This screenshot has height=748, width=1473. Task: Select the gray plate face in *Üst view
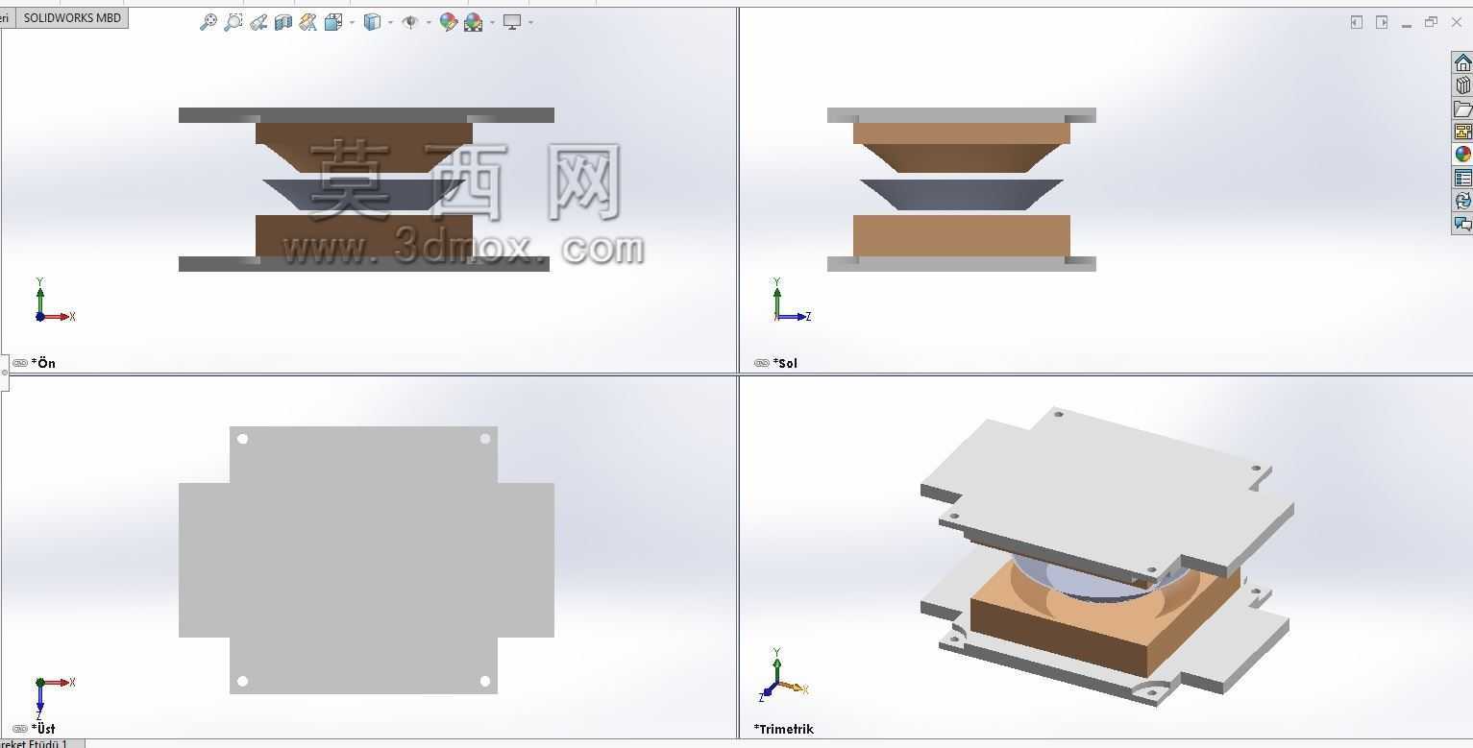click(x=365, y=560)
